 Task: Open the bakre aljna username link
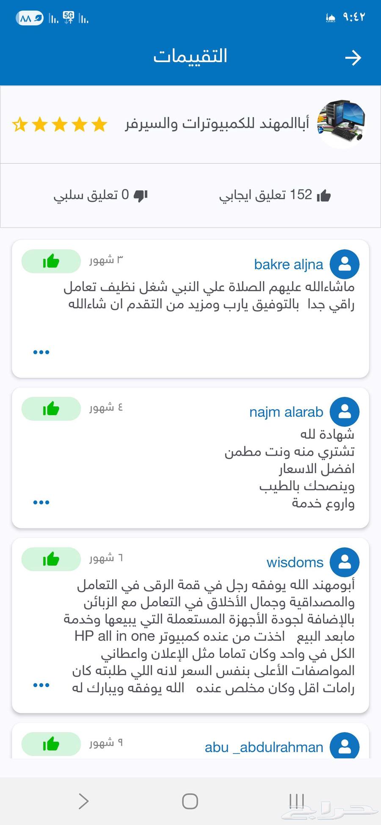point(288,264)
